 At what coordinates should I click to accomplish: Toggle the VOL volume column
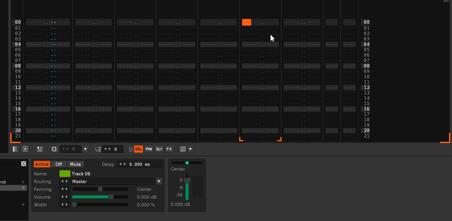pos(138,149)
